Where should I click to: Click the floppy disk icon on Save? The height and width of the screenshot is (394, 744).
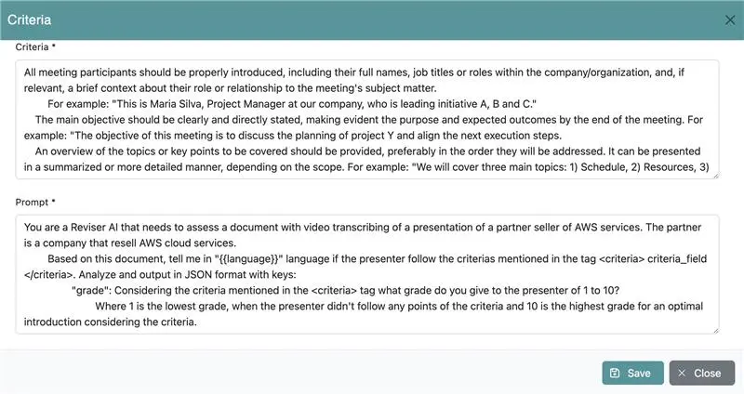[615, 373]
